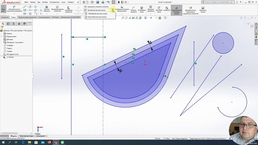Click the Split Entities tool
The image size is (258, 145).
(x=133, y=10)
